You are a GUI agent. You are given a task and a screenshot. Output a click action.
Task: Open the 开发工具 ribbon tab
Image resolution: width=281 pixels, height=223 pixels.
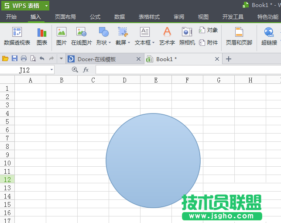(233, 17)
